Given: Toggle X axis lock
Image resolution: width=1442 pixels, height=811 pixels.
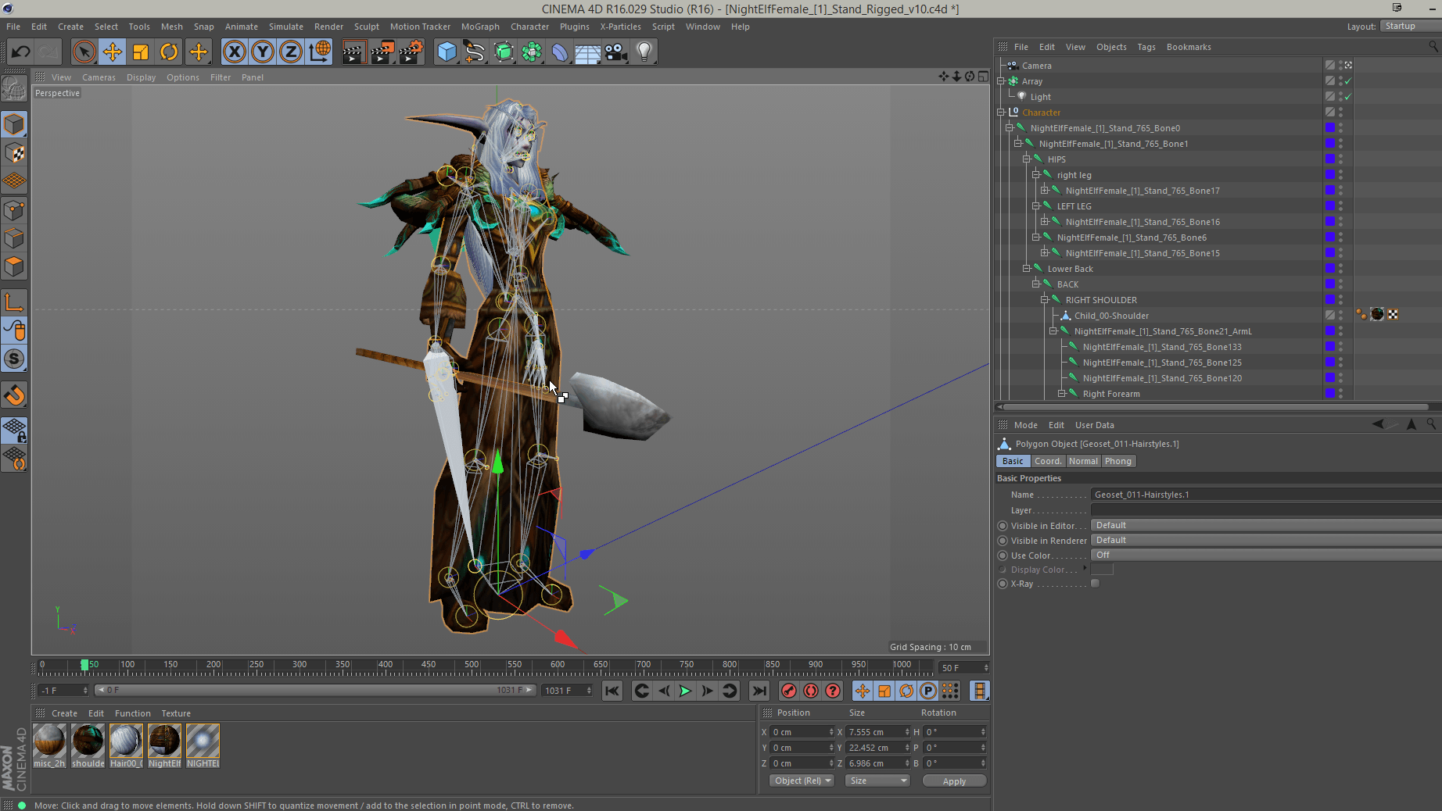Looking at the screenshot, I should coord(234,52).
